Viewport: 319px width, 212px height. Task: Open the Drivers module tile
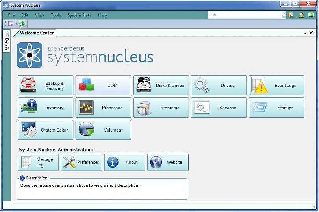point(219,86)
